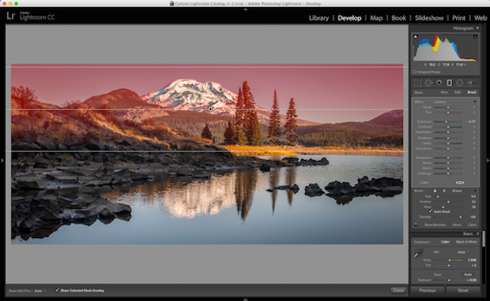
Task: Switch the brush to Erase mode
Action: pos(457,191)
